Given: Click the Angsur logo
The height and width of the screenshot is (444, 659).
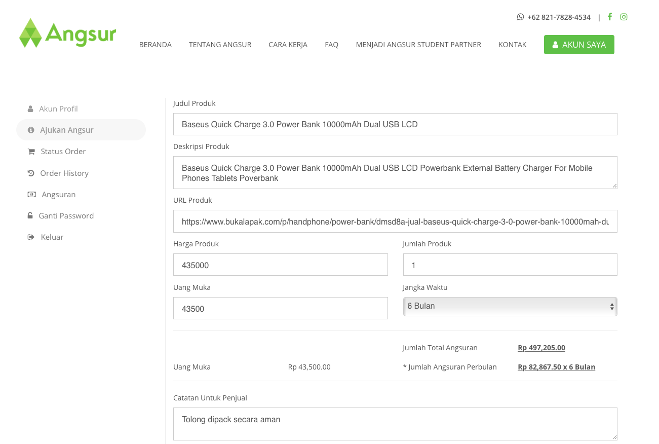Looking at the screenshot, I should tap(67, 33).
